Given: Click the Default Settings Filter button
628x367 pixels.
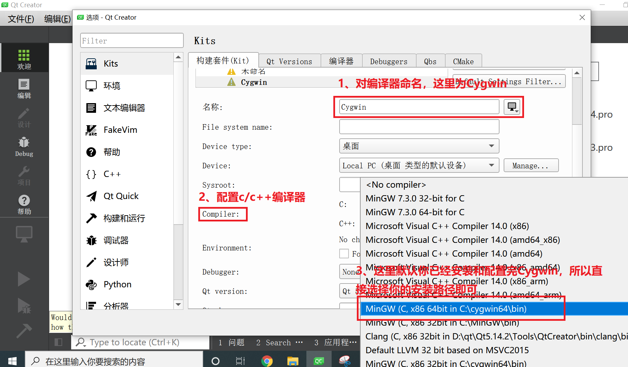Looking at the screenshot, I should pyautogui.click(x=508, y=81).
